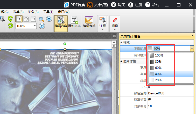This screenshot has width=196, height=114.
Task: Choose 80% opacity from the list
Action: (x=171, y=62)
